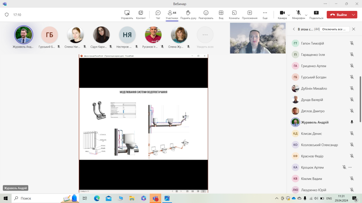Viewport: 362px width, 203px height.
Task: Click the Отключить все mute-all button
Action: [334, 29]
